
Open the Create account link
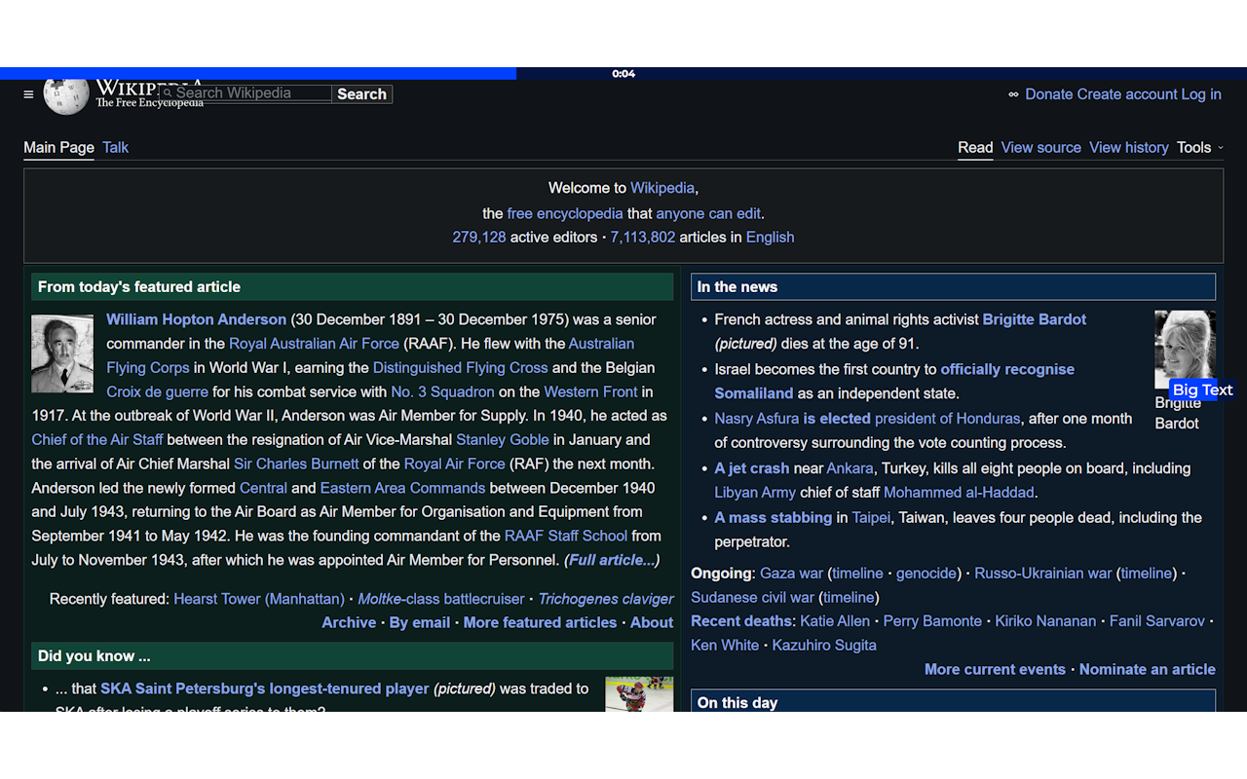(x=1127, y=94)
